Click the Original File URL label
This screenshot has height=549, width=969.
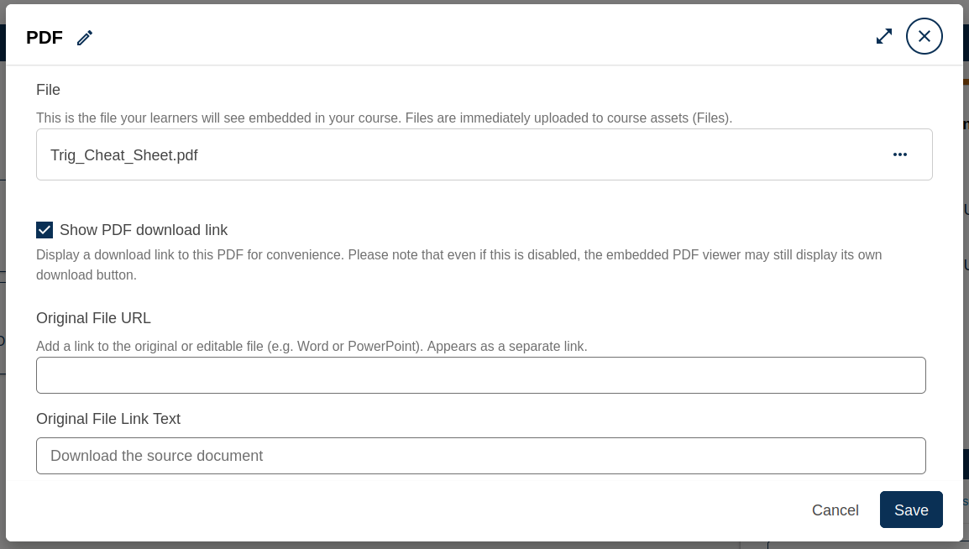point(93,318)
